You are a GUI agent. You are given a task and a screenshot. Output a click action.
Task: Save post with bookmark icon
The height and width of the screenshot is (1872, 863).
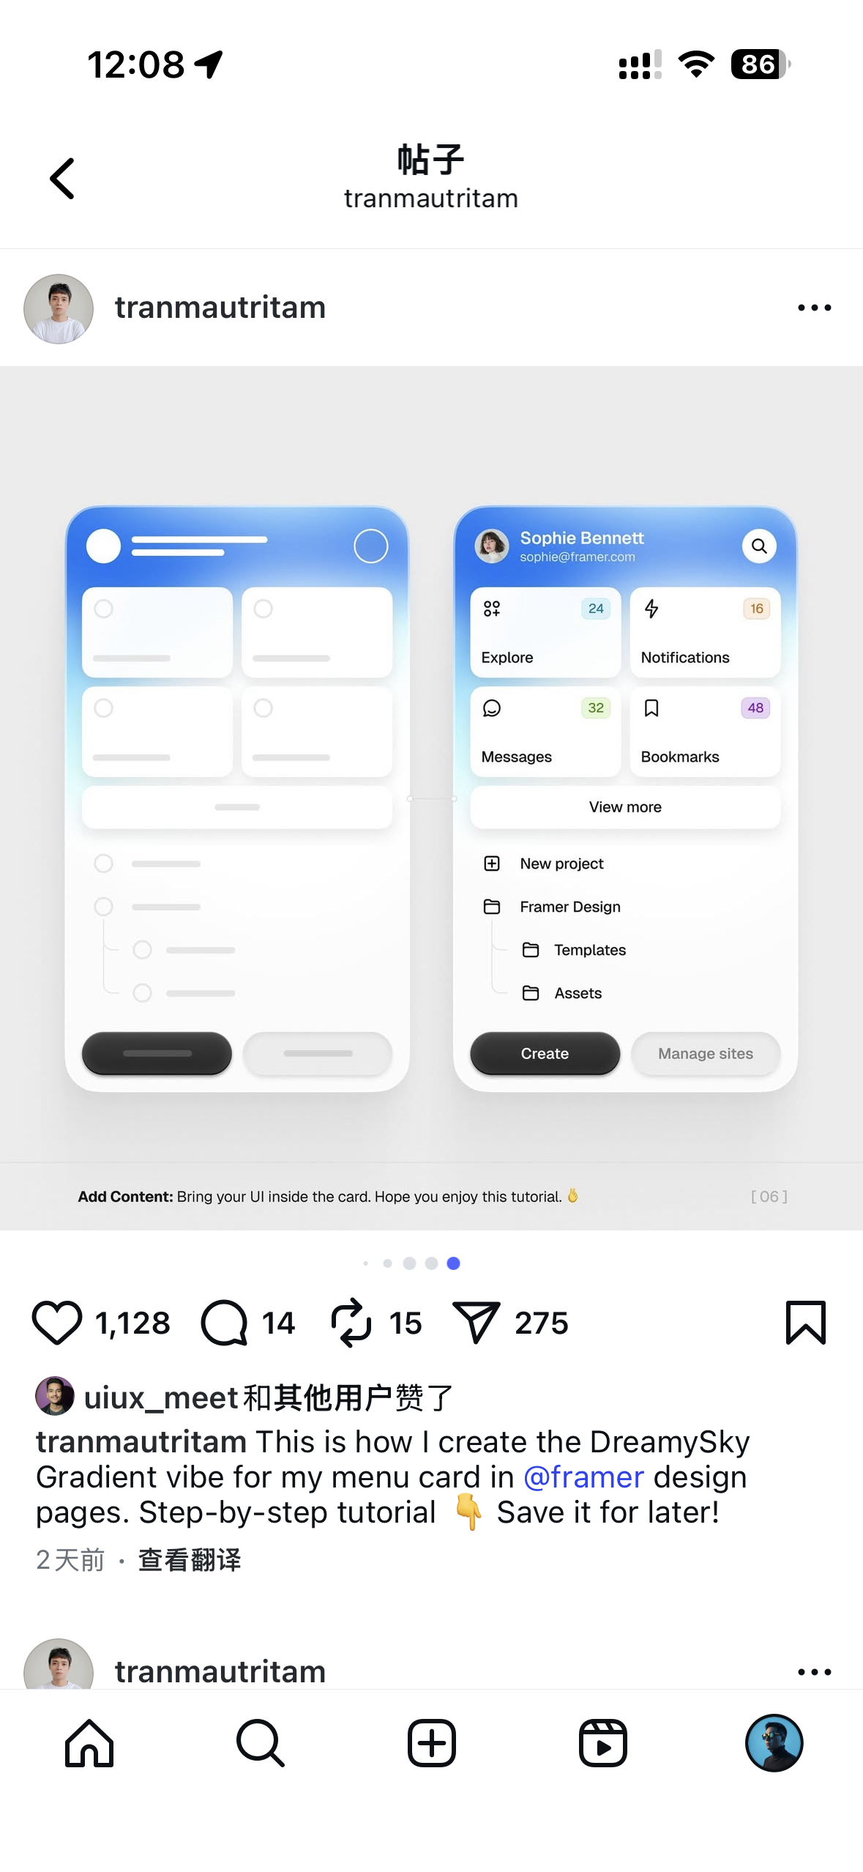(x=806, y=1323)
